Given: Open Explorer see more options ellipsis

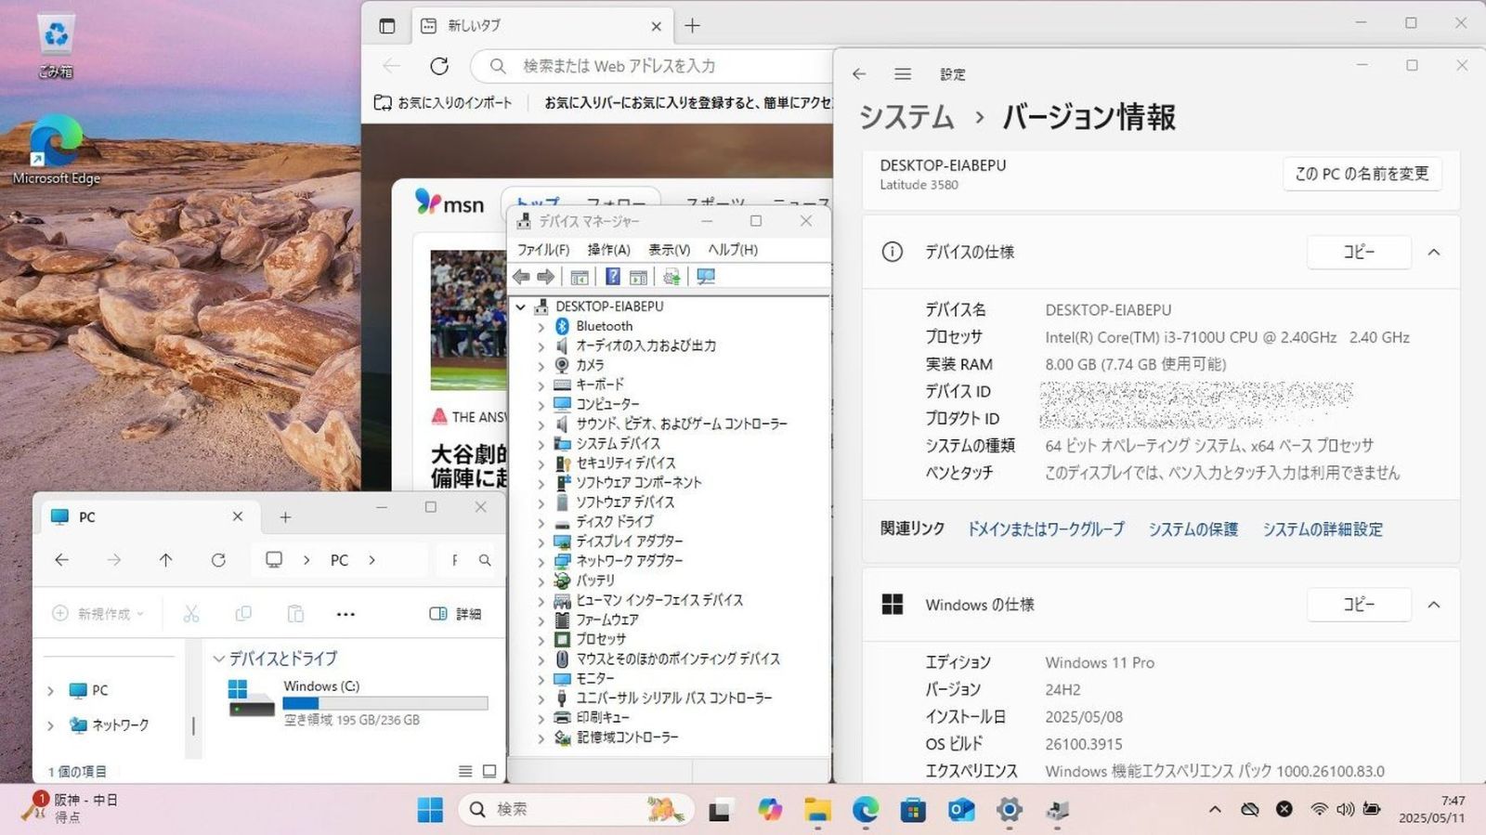Looking at the screenshot, I should point(345,614).
